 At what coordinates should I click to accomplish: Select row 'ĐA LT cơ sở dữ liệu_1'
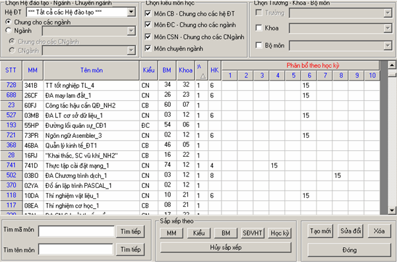coord(190,115)
